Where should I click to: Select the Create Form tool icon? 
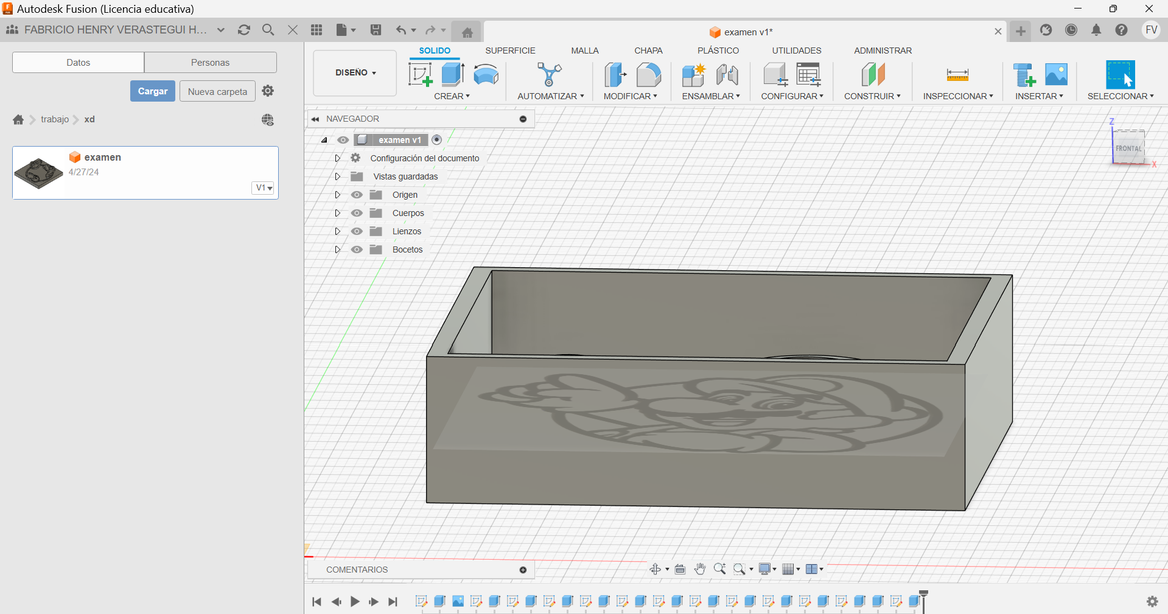(486, 75)
